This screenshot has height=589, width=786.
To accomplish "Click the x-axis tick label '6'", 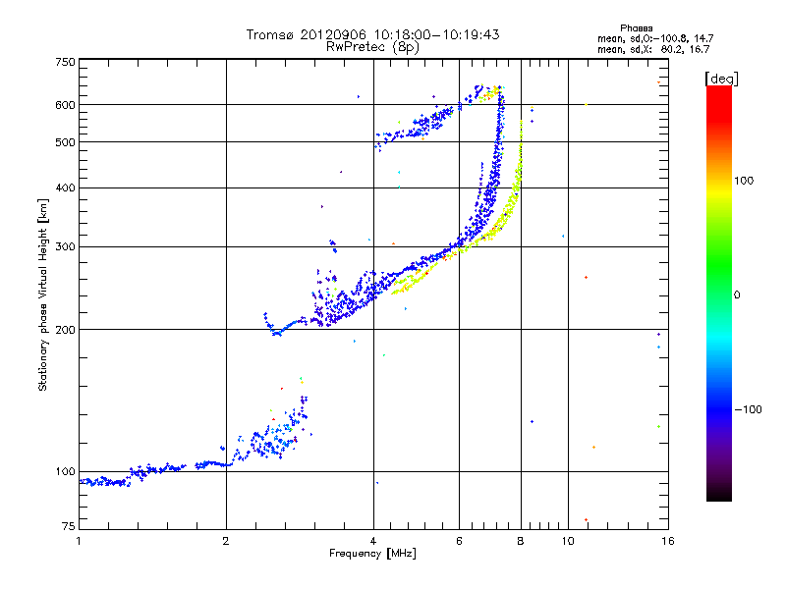I will (459, 541).
